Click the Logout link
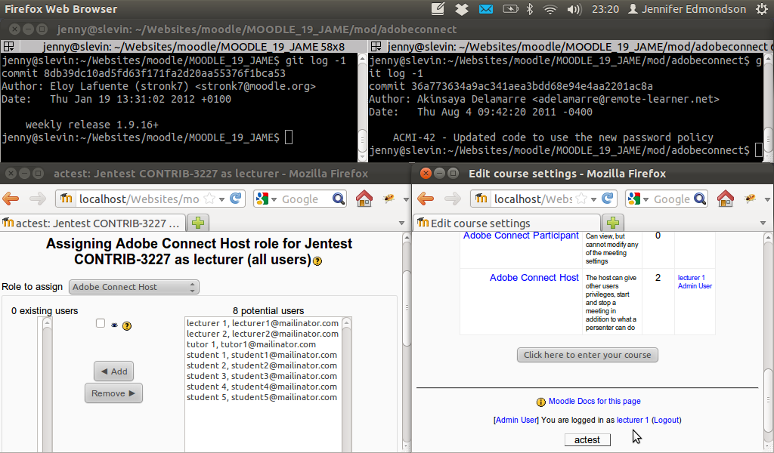The image size is (774, 453). (x=667, y=420)
